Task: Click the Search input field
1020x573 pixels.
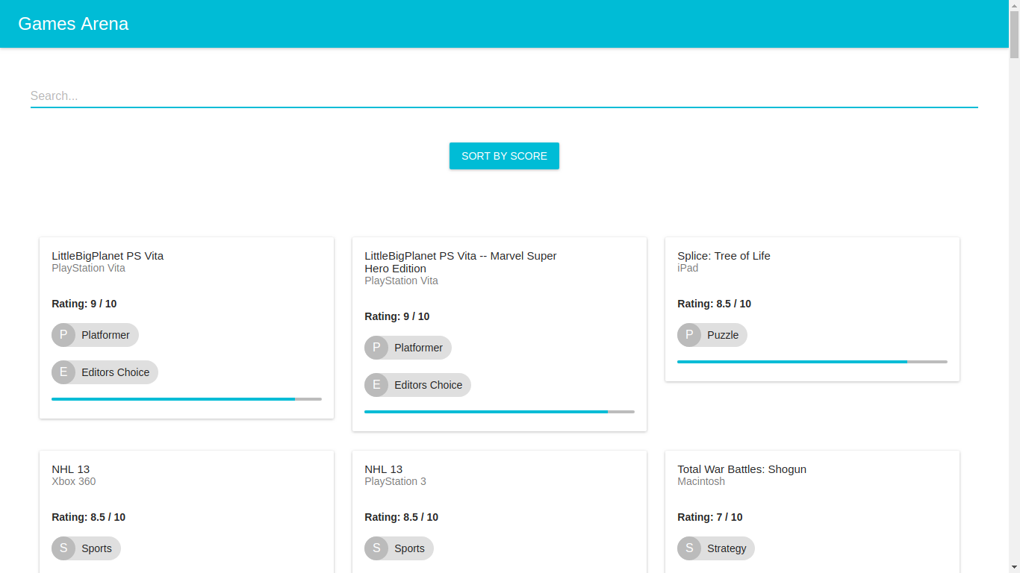Action: (x=504, y=95)
